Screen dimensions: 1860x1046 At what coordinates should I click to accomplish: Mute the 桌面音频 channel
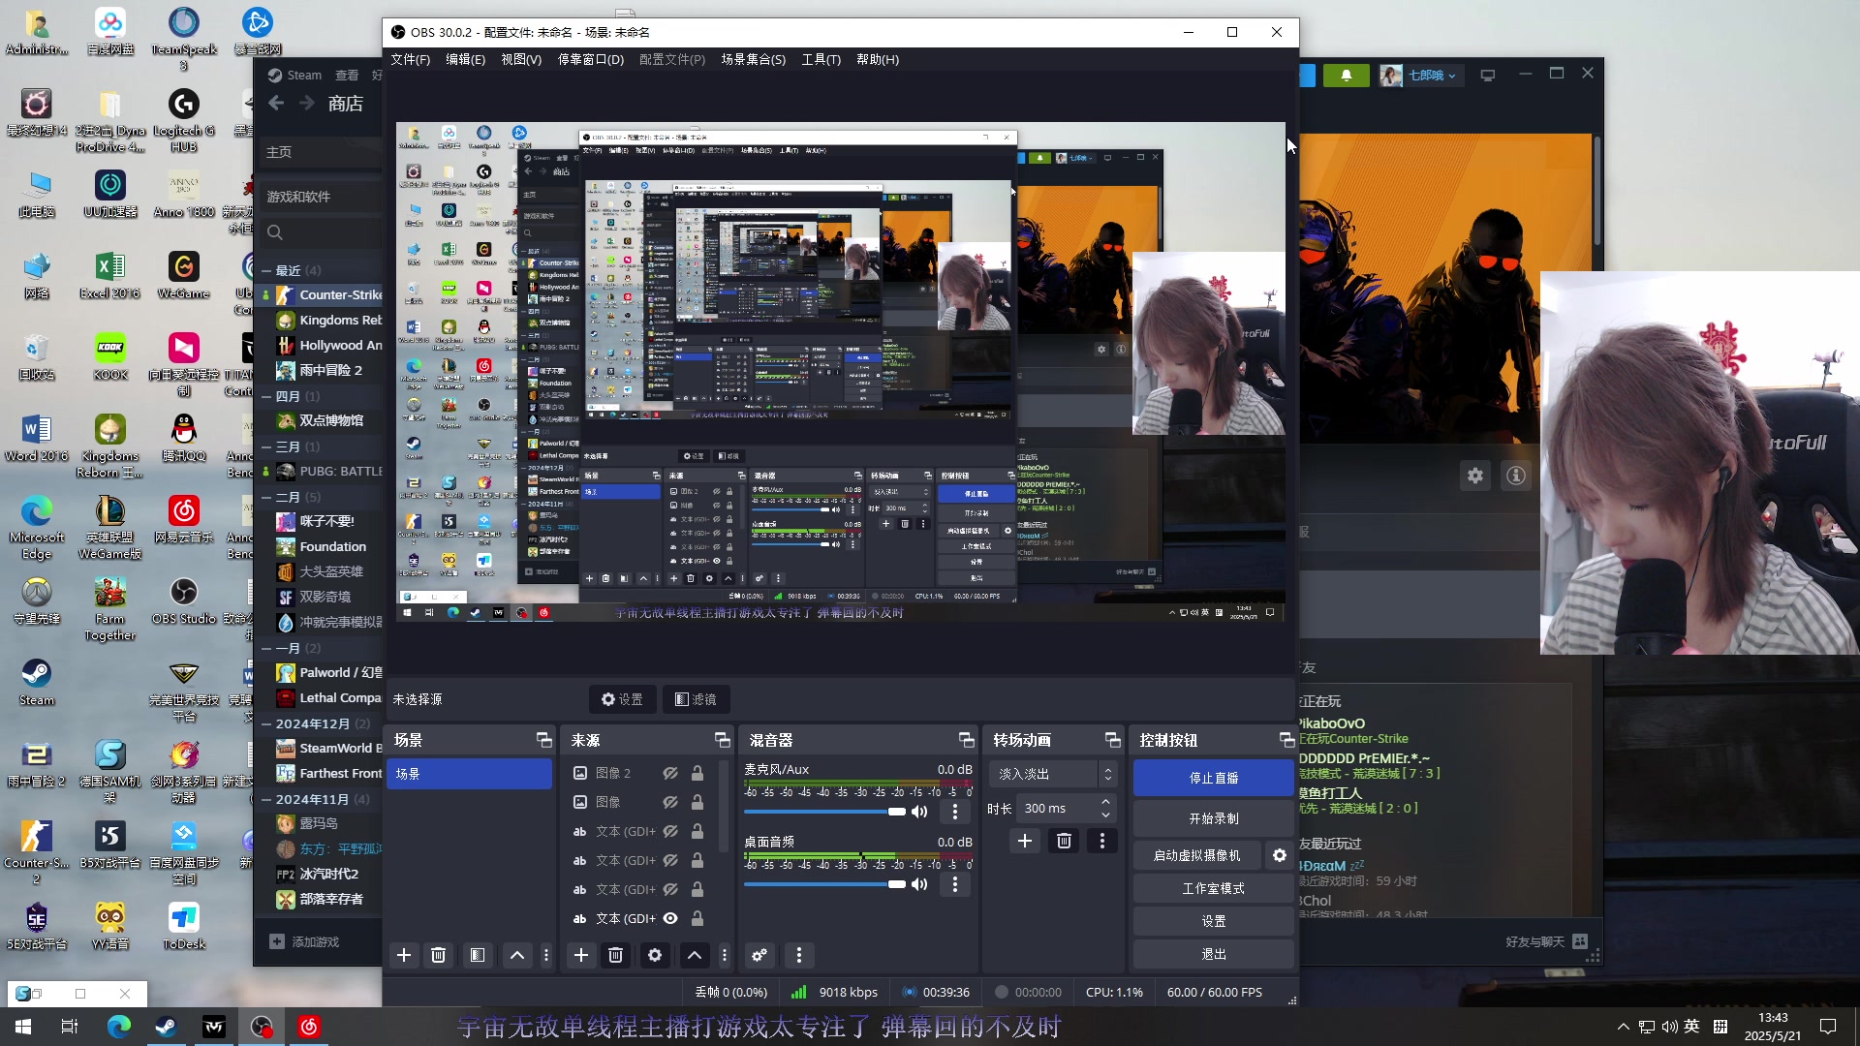(919, 884)
